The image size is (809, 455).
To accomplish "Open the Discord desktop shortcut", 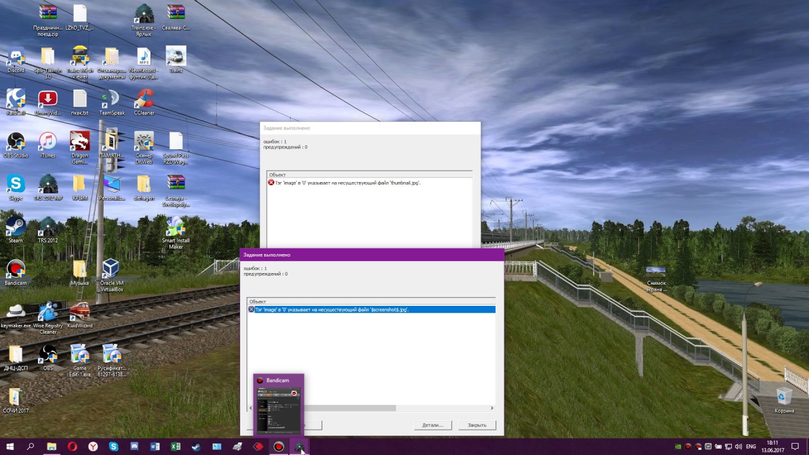I will point(16,60).
